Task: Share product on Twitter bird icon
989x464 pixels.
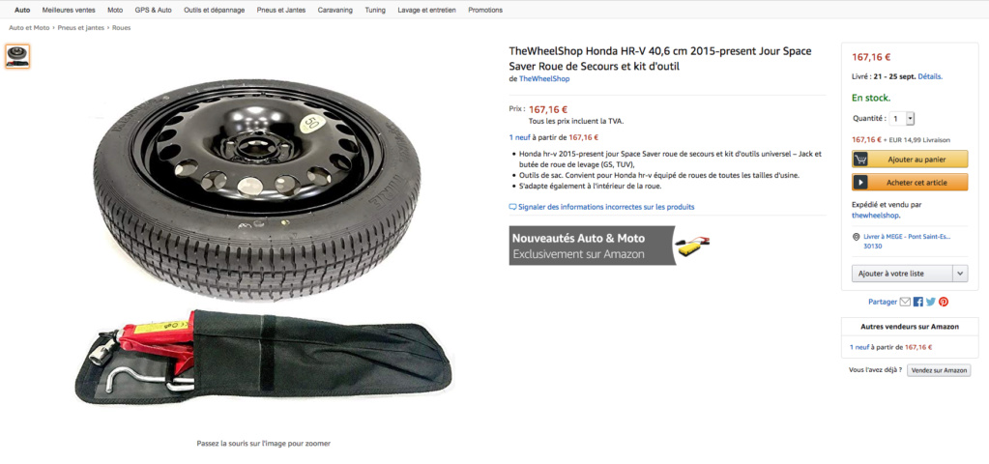Action: tap(930, 302)
